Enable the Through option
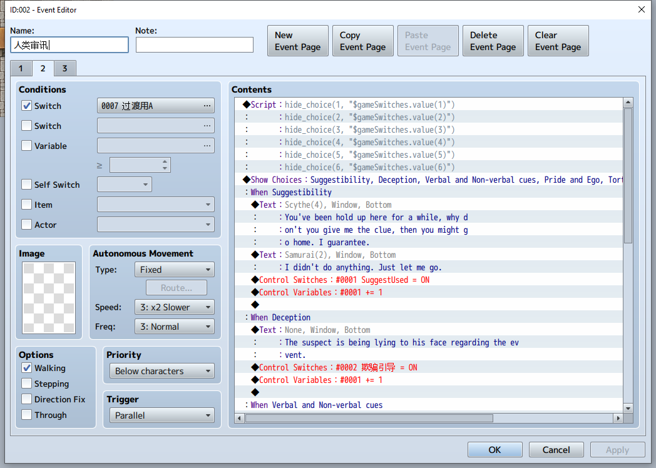The height and width of the screenshot is (468, 656). 27,415
